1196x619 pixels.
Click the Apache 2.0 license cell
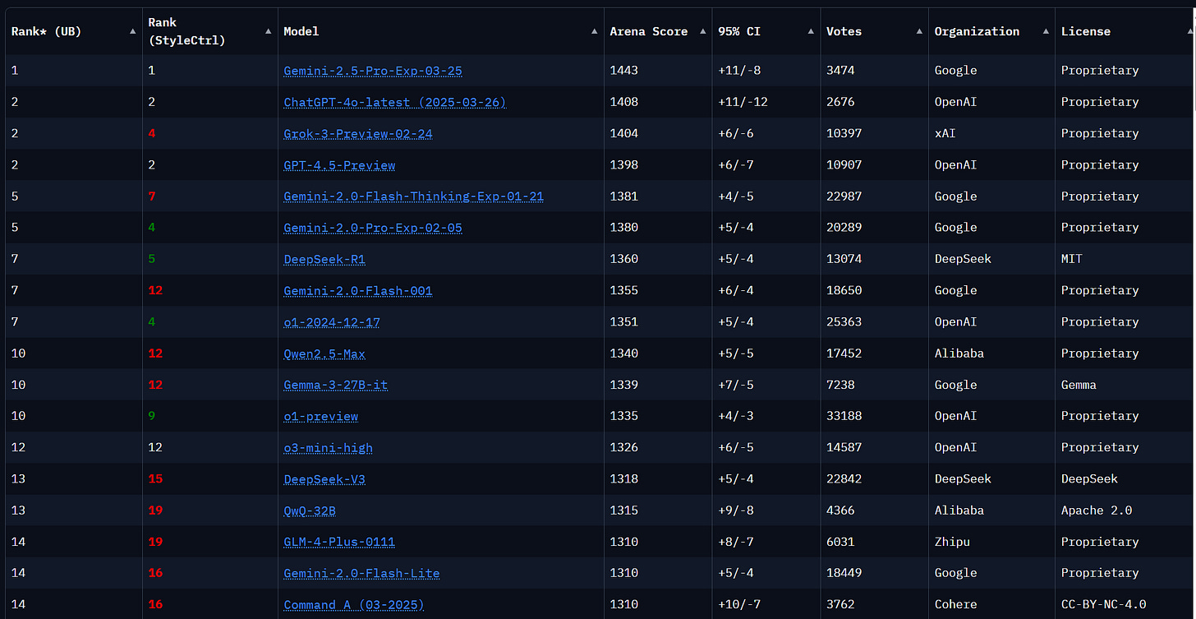[1097, 510]
